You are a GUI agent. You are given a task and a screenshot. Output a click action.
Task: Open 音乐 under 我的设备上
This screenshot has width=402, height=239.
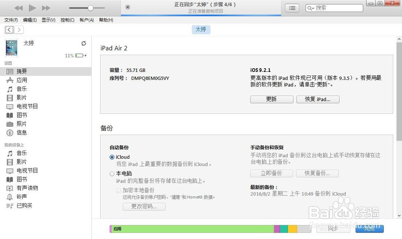(x=46, y=153)
